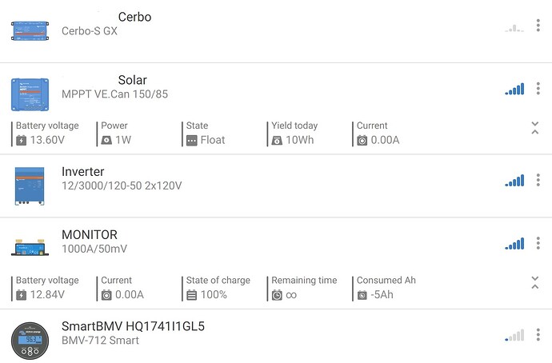This screenshot has height=363, width=552.
Task: Click Cerbo weak signal strength bars
Action: point(514,28)
